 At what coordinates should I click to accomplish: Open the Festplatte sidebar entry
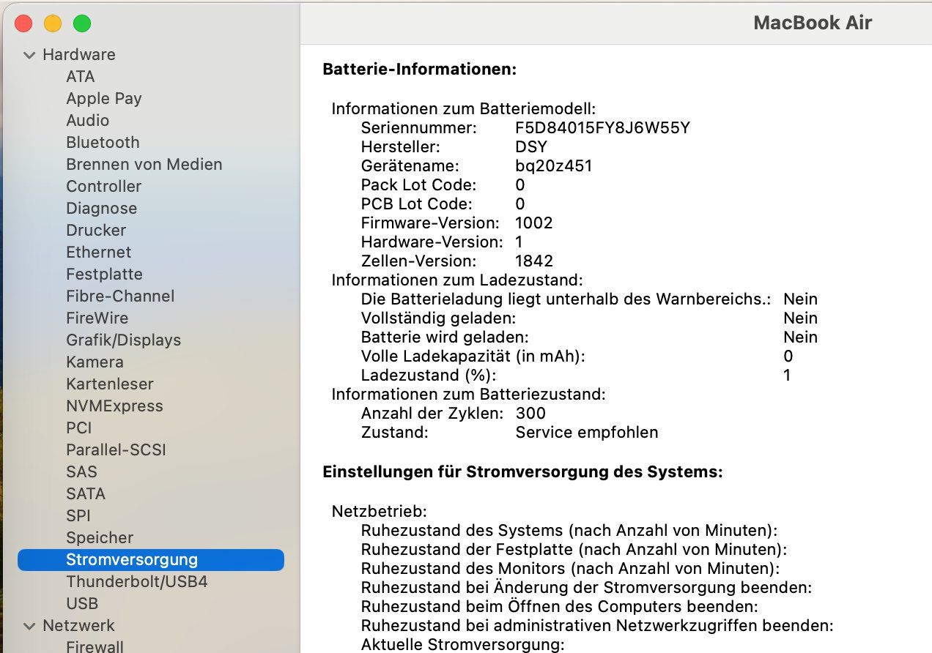pyautogui.click(x=105, y=275)
